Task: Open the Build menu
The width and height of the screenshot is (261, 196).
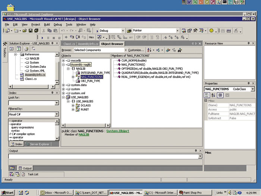Action: coord(46,25)
